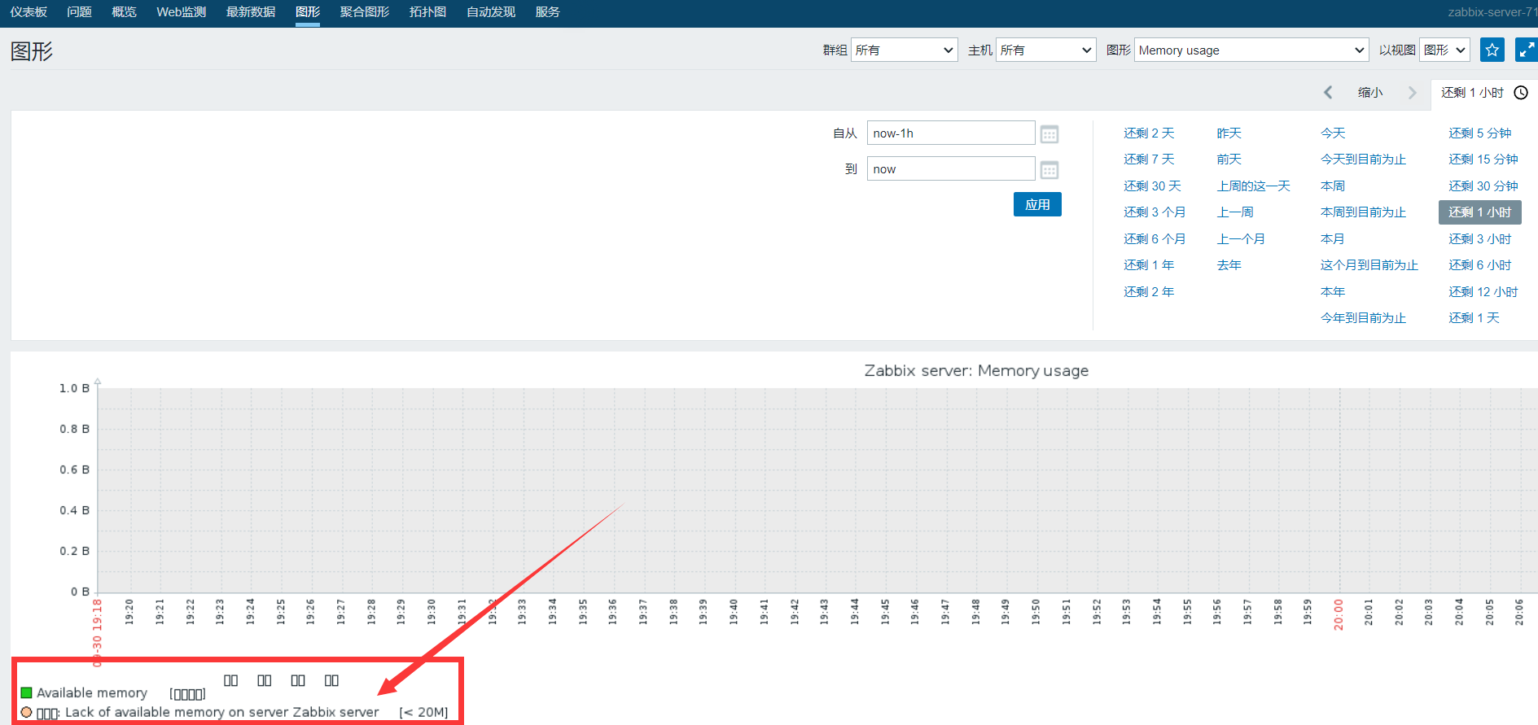Select highlighted 还剩 1 小时 link
This screenshot has width=1538, height=725.
tap(1479, 212)
